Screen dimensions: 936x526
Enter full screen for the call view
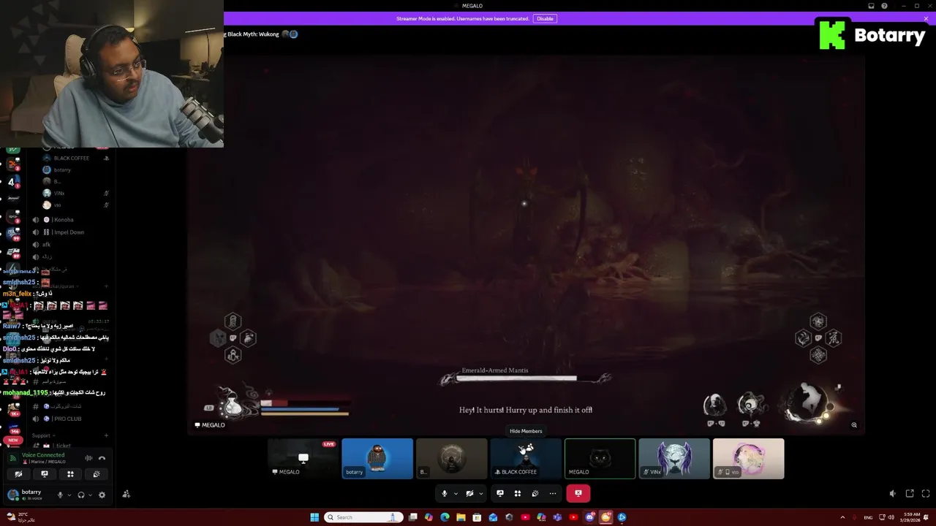926,494
